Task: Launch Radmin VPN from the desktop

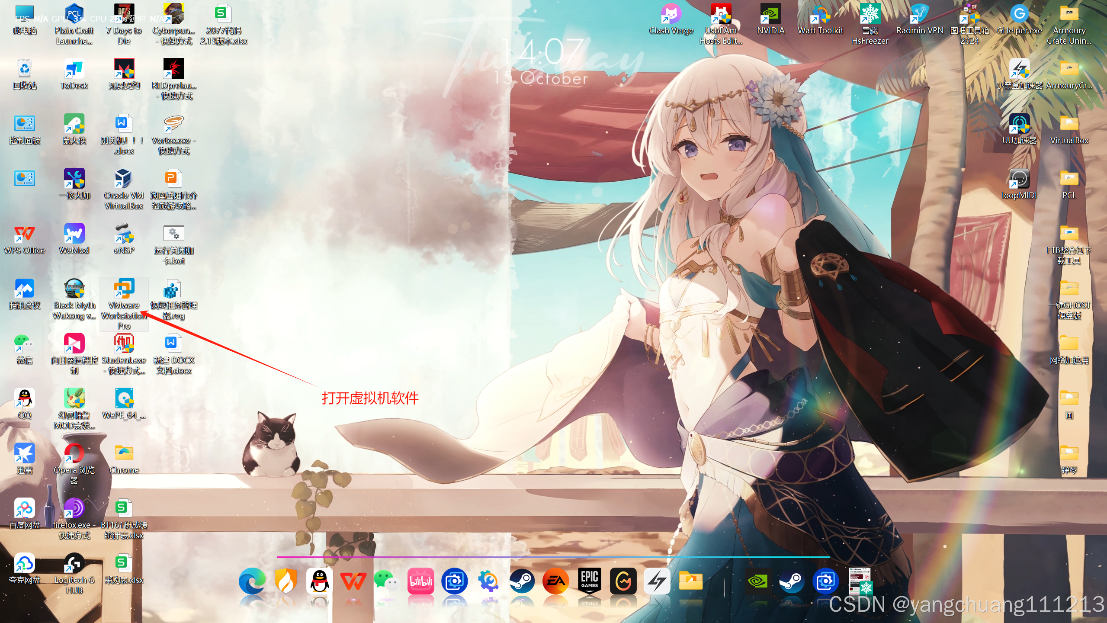Action: point(920,19)
